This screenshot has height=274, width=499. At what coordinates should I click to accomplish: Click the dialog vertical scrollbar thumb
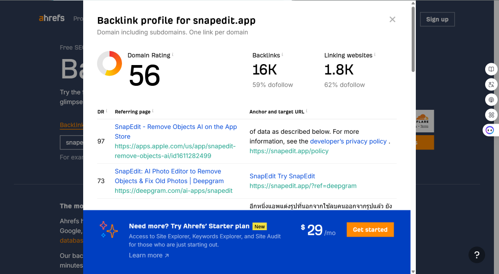click(x=413, y=39)
